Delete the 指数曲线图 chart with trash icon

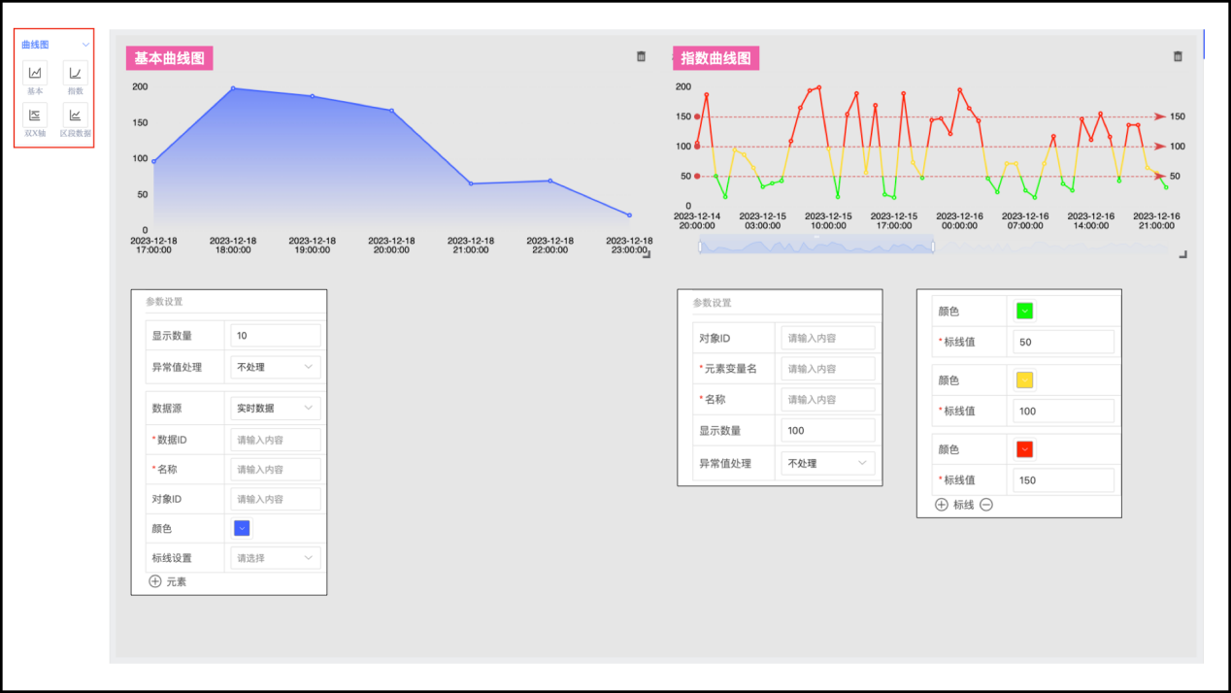click(1178, 57)
